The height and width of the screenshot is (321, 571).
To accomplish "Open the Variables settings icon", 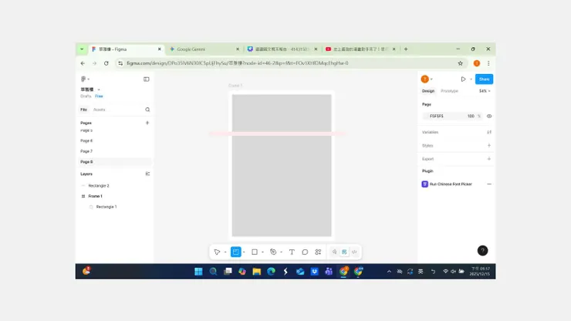I will [x=489, y=132].
